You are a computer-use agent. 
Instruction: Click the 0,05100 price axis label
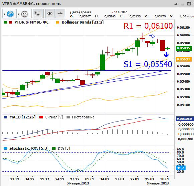pos(183,105)
